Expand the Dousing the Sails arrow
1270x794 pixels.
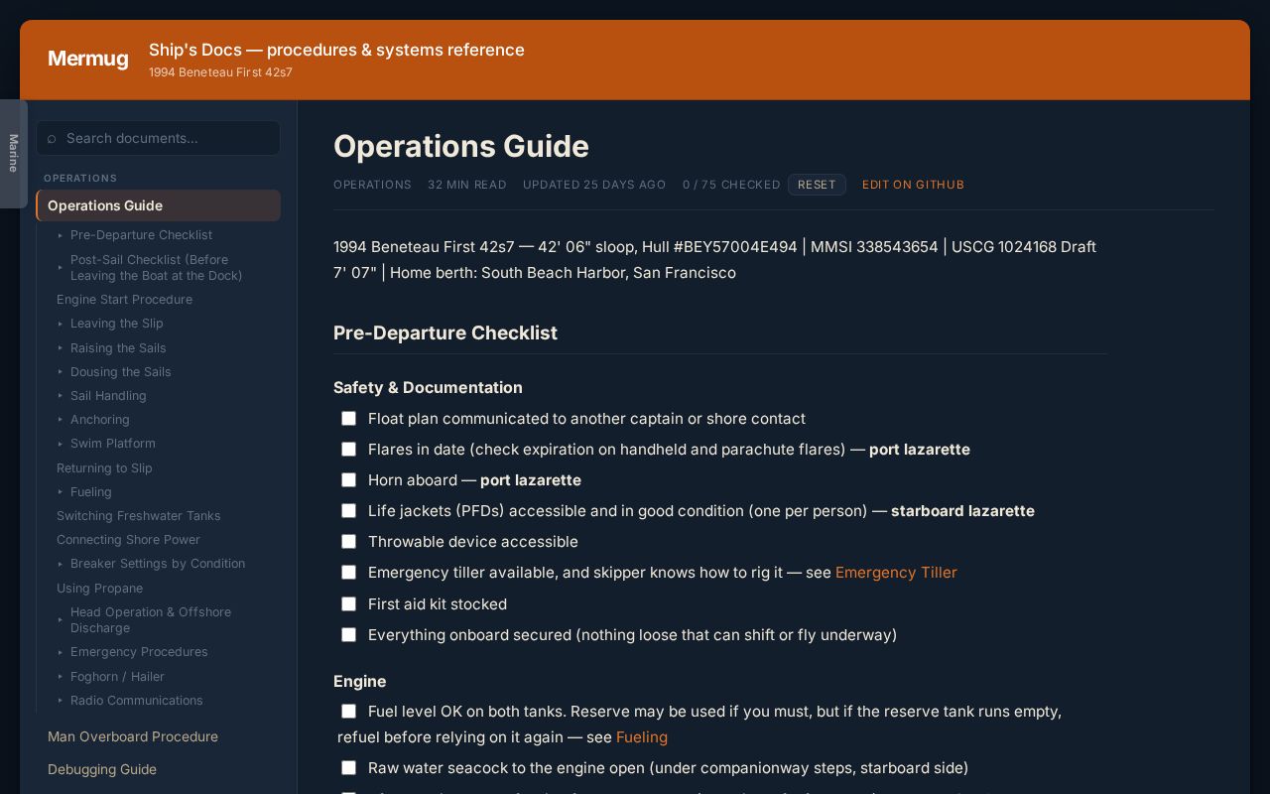[x=61, y=372]
